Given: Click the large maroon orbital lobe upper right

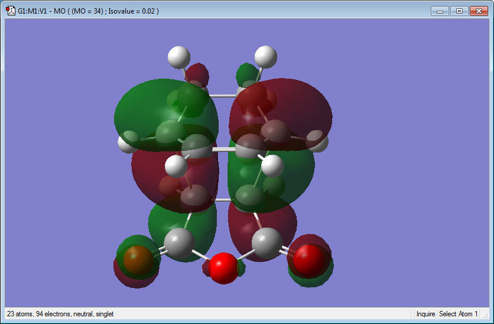Looking at the screenshot, I should click(x=303, y=107).
